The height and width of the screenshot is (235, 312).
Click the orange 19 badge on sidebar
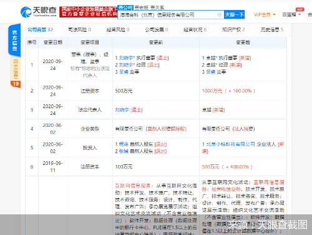tap(16, 84)
